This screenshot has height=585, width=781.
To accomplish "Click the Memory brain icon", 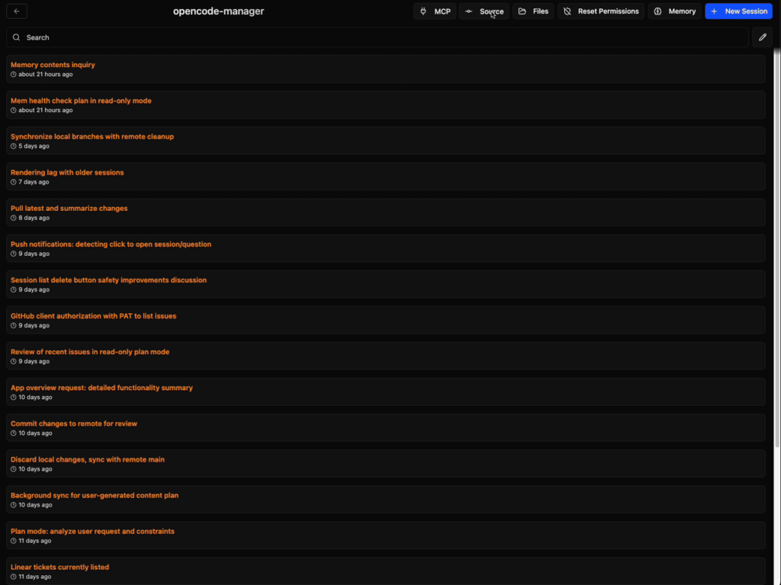I will point(657,11).
